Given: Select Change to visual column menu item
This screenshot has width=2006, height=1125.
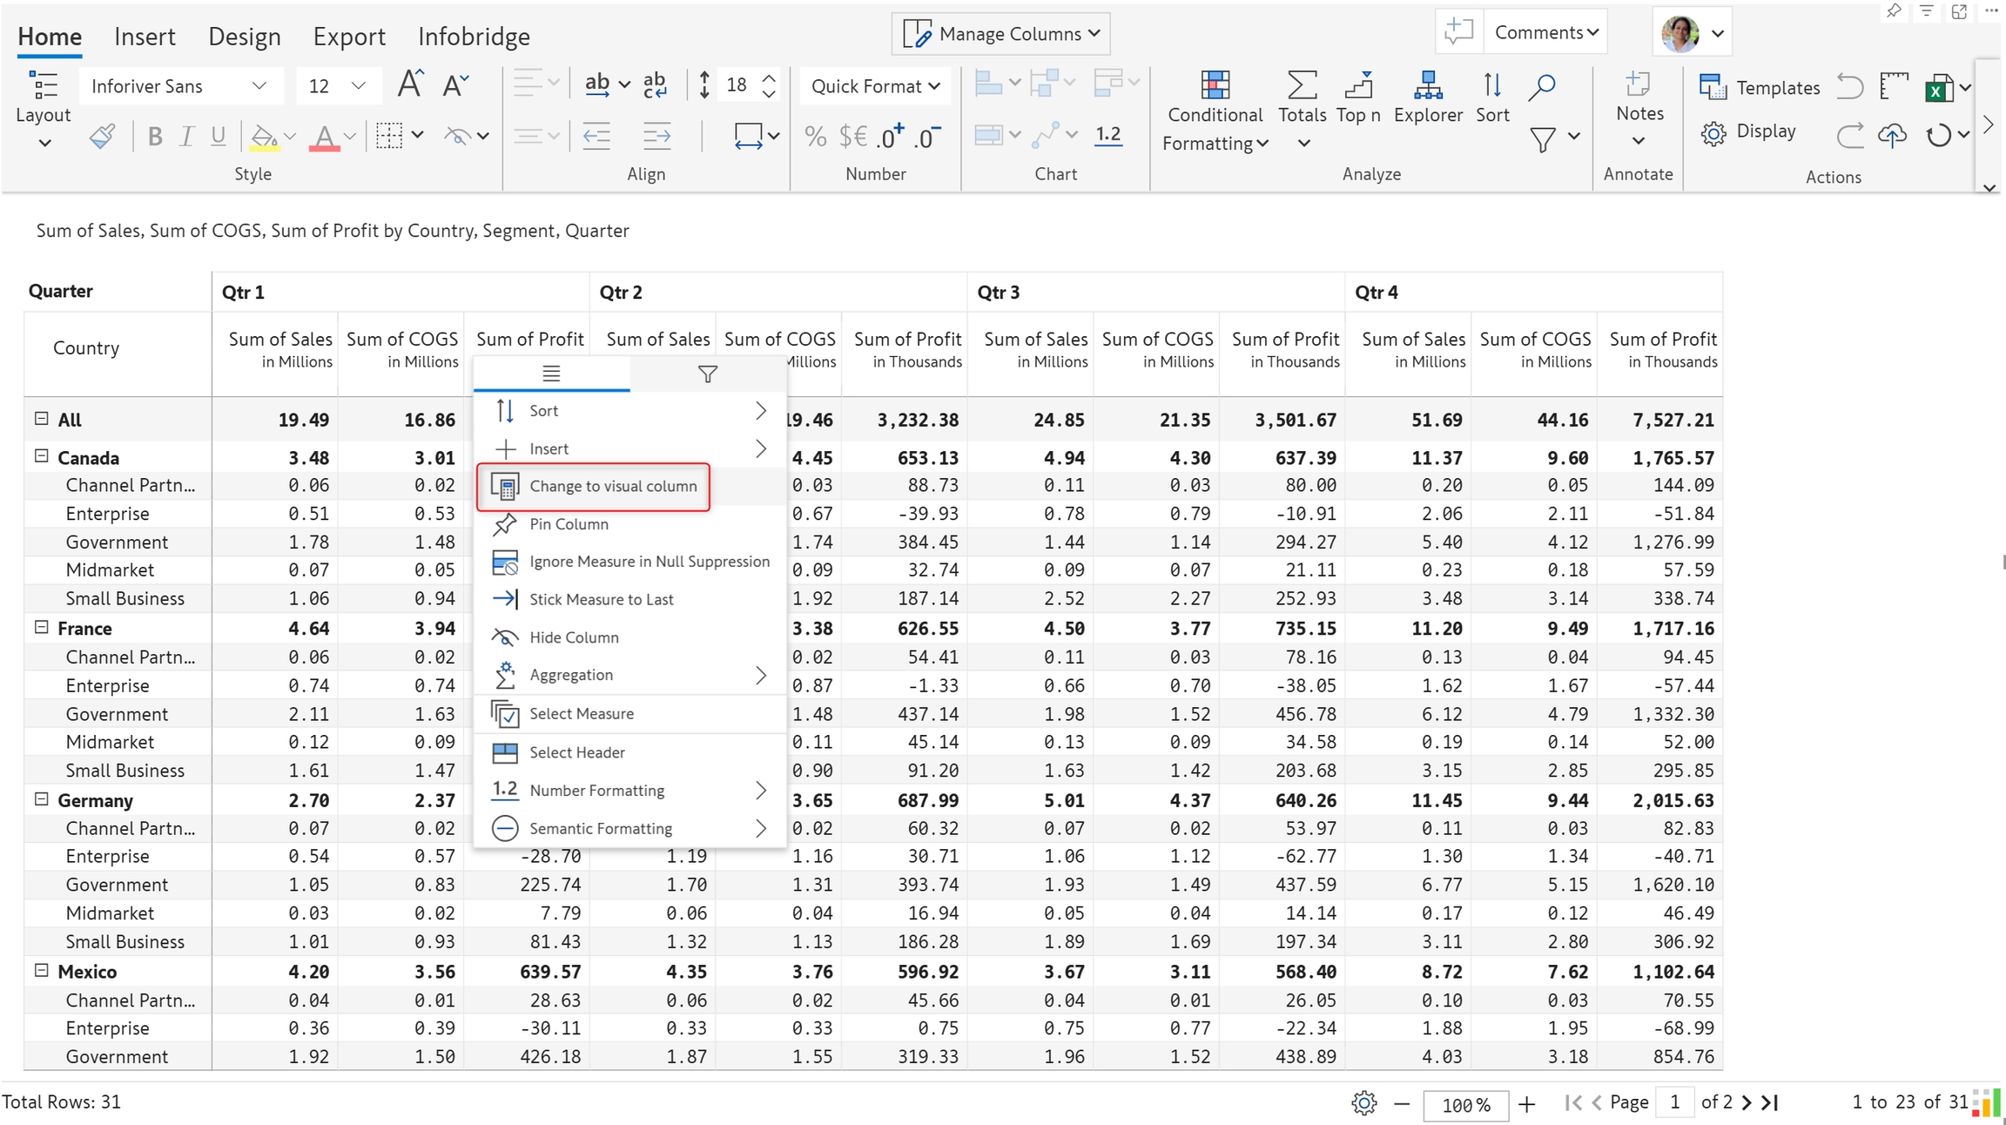Looking at the screenshot, I should (613, 486).
